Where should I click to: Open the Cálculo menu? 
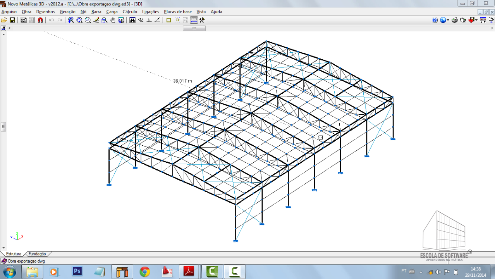130,12
